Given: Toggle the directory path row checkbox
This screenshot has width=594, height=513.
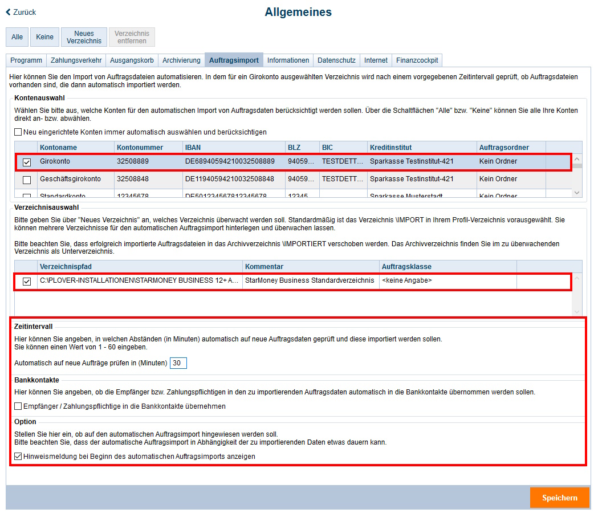Looking at the screenshot, I should coord(27,282).
